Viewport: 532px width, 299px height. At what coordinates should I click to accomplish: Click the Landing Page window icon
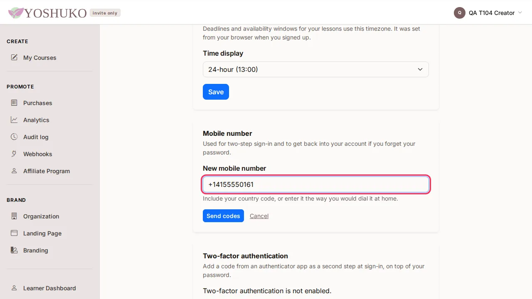(x=14, y=233)
